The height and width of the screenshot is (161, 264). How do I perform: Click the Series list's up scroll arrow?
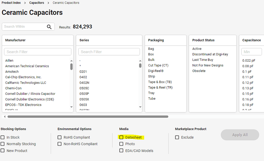(x=140, y=60)
